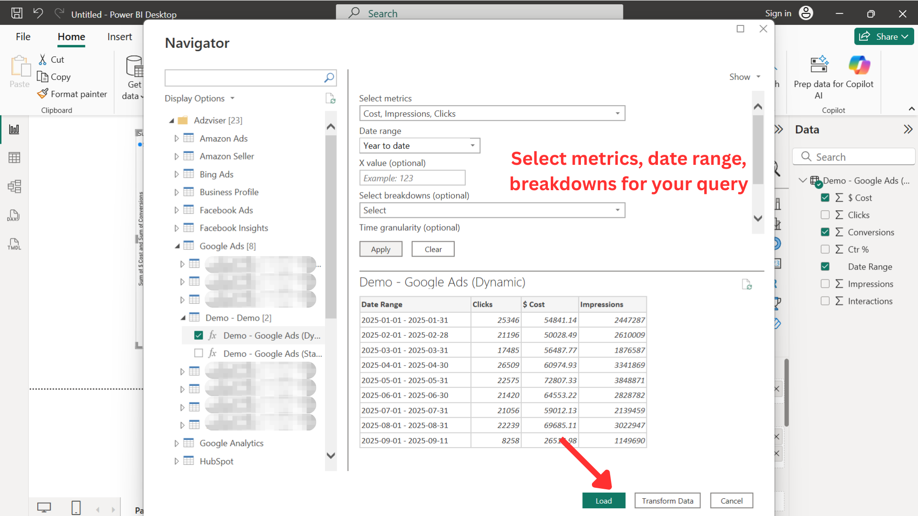
Task: Check the Demo - Google Ads (Static) item
Action: [199, 353]
